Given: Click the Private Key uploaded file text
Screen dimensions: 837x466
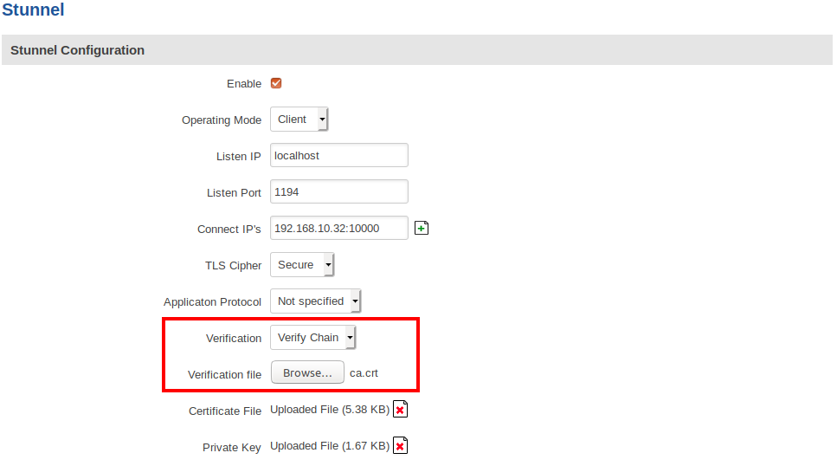Looking at the screenshot, I should pos(330,446).
